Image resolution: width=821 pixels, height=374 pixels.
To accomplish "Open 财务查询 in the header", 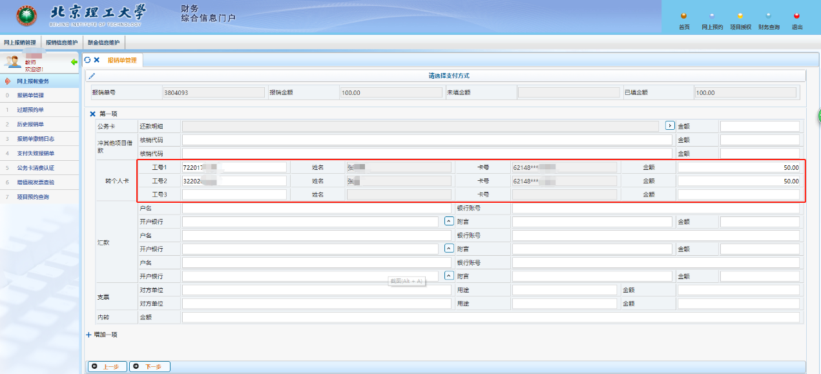I will coord(768,17).
